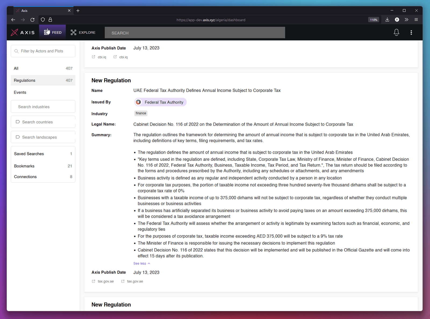The width and height of the screenshot is (430, 319).
Task: Select the Regulations filter in the sidebar
Action: (x=24, y=80)
